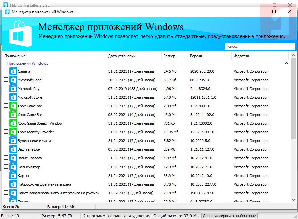This screenshot has height=219, width=298.
Task: Click the Пакет локализованного интерфейса icon
Action: click(13, 193)
